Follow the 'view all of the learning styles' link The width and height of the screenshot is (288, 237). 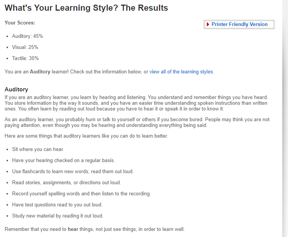(181, 71)
